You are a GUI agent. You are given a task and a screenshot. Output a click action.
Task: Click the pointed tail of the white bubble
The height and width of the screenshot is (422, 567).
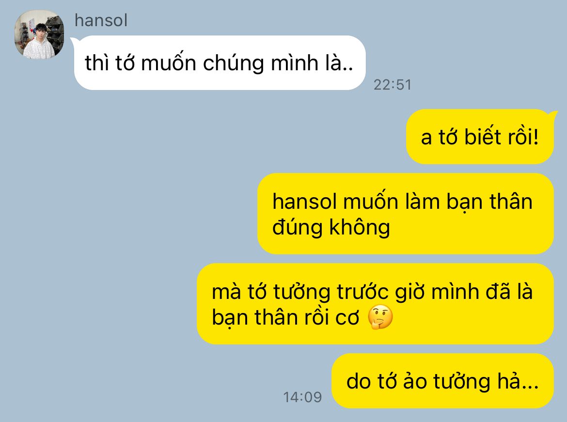73,41
